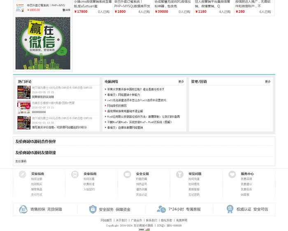Open the 仿美乐乐模板V3版 comment thumbnail
The width and height of the screenshot is (288, 231).
(24, 107)
